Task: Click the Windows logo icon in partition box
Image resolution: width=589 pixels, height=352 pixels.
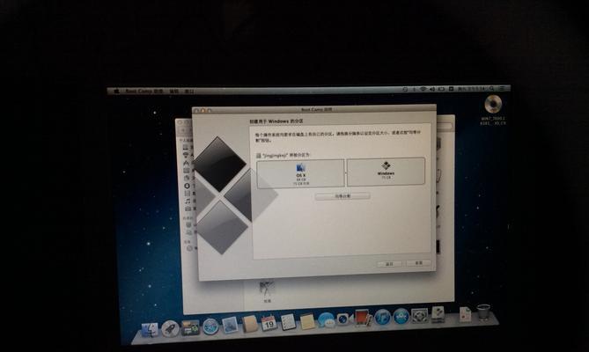Action: pyautogui.click(x=386, y=165)
